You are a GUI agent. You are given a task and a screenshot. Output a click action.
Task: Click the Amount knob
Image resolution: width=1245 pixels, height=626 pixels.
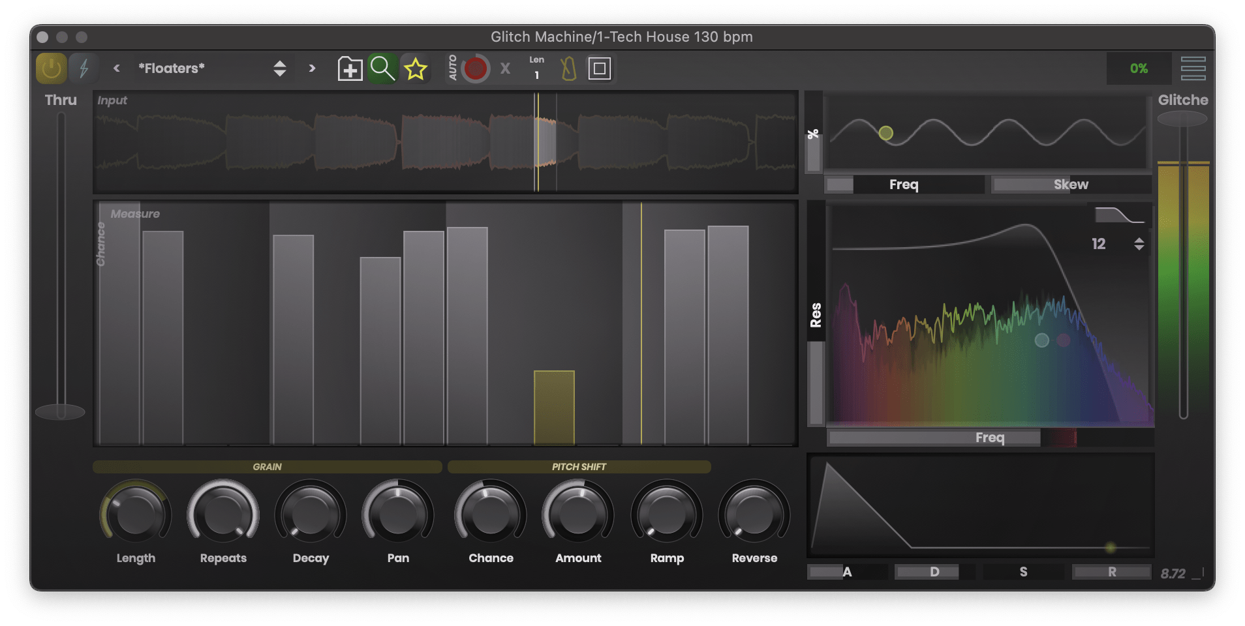point(578,514)
